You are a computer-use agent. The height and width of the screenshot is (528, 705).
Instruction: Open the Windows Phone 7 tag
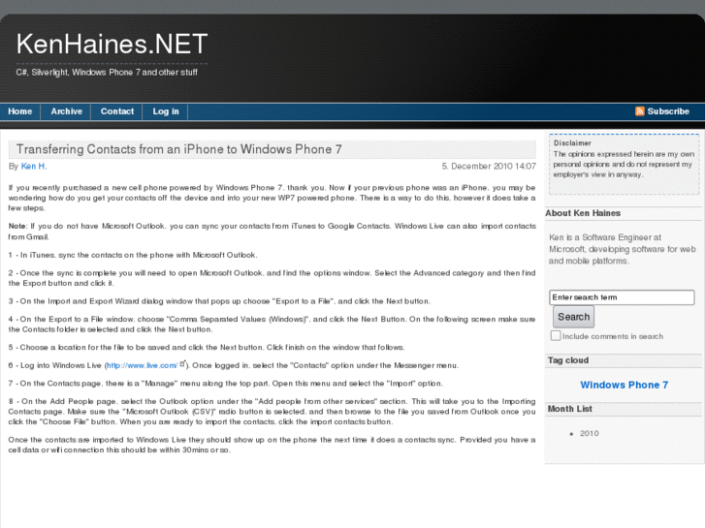click(x=625, y=386)
